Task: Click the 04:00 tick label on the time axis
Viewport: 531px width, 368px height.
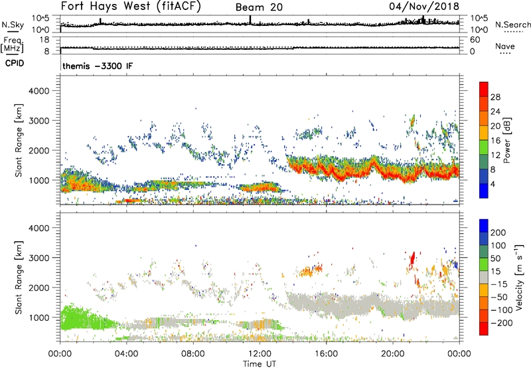Action: [x=126, y=354]
